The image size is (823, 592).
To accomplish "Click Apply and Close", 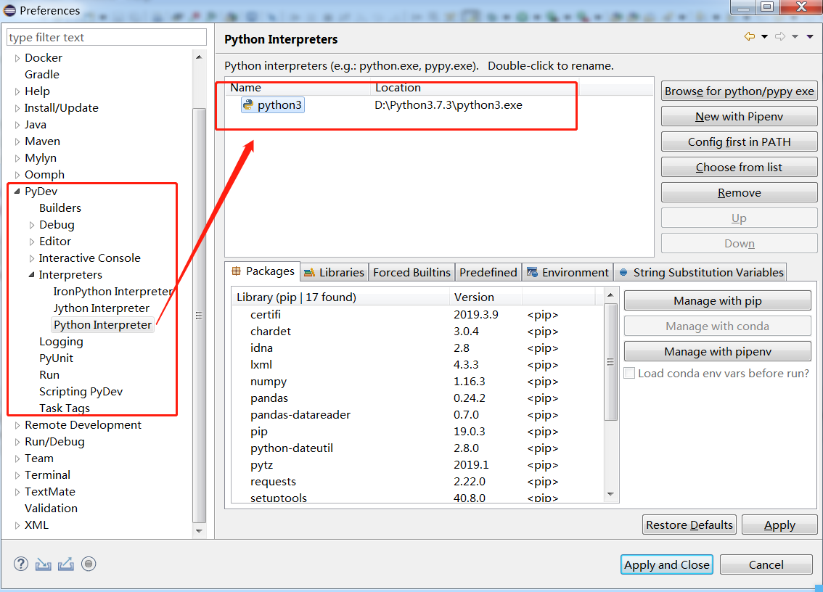I will coord(666,564).
